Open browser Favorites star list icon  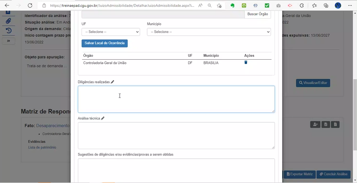pyautogui.click(x=314, y=6)
